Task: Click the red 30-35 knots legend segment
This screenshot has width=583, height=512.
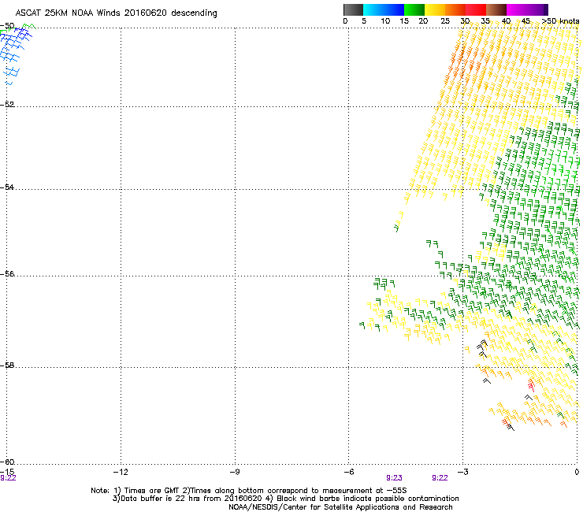Action: pos(476,9)
